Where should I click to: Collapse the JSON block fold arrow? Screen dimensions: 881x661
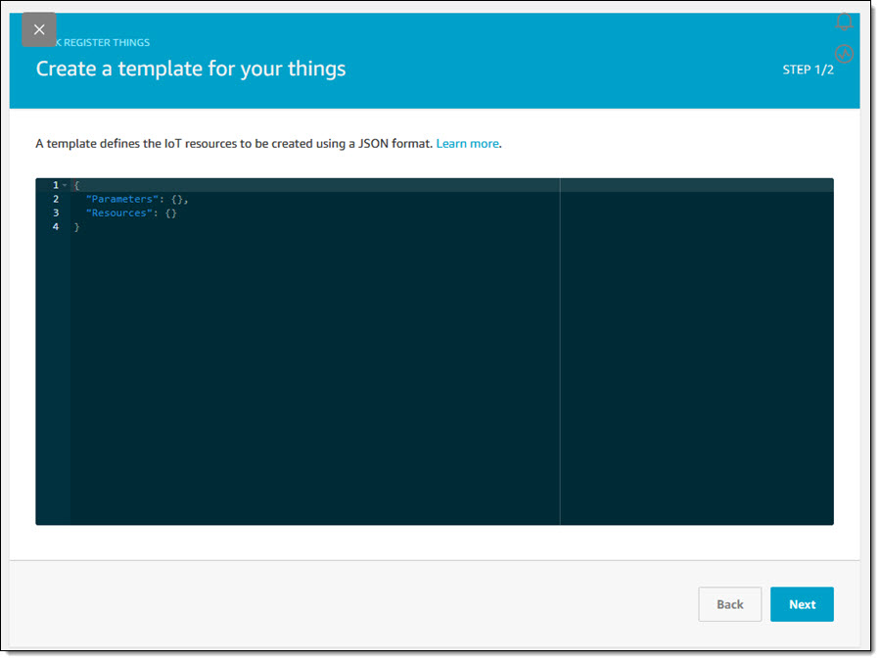(65, 185)
